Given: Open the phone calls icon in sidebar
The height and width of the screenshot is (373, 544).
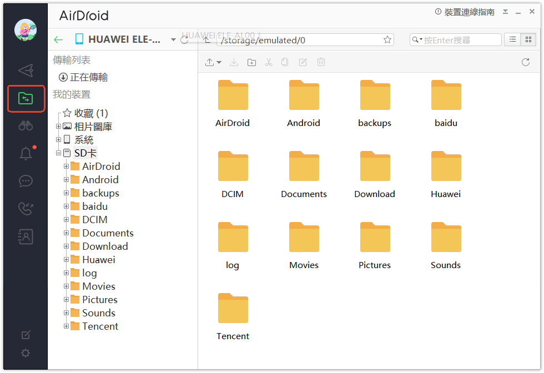Looking at the screenshot, I should (x=26, y=209).
